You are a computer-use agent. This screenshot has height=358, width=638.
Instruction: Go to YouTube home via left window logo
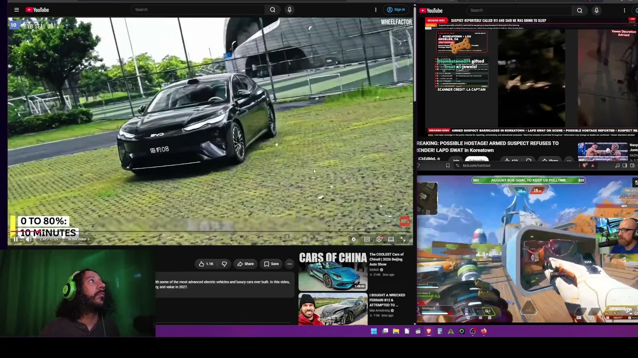tap(37, 9)
